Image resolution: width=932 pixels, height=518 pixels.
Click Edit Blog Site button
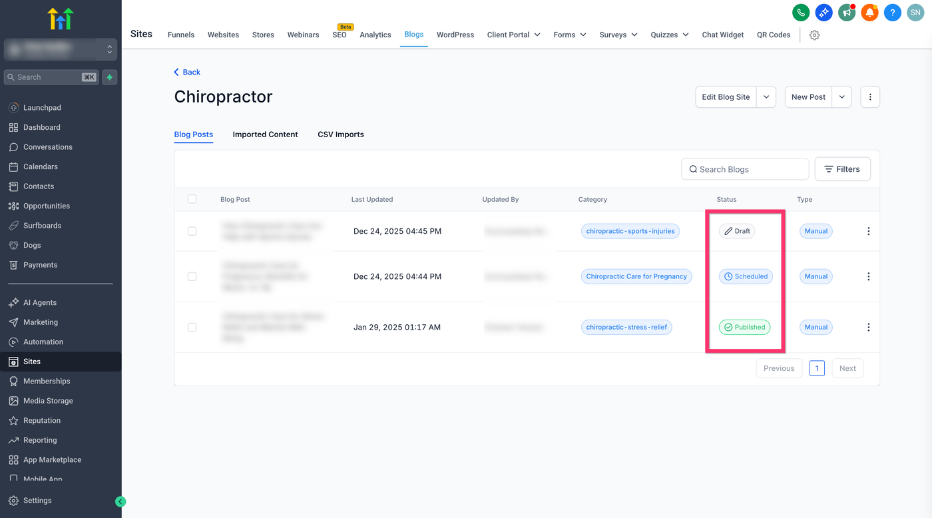(x=726, y=97)
